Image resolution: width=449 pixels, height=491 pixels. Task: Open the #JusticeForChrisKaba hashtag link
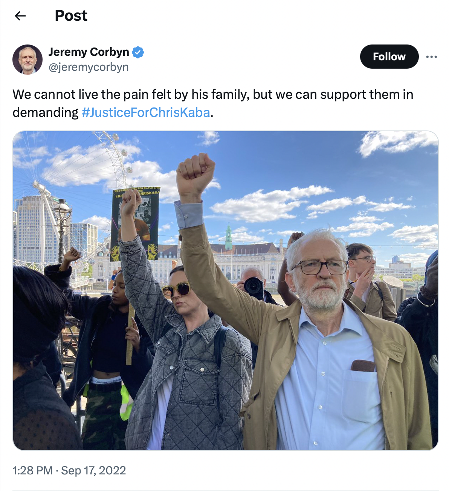click(x=146, y=112)
